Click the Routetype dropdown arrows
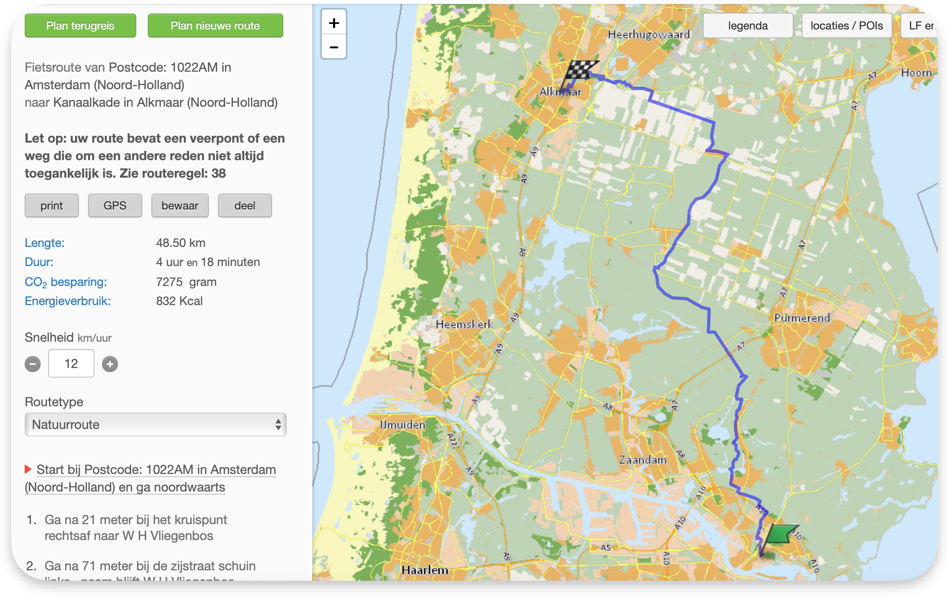This screenshot has height=599, width=949. [x=278, y=425]
